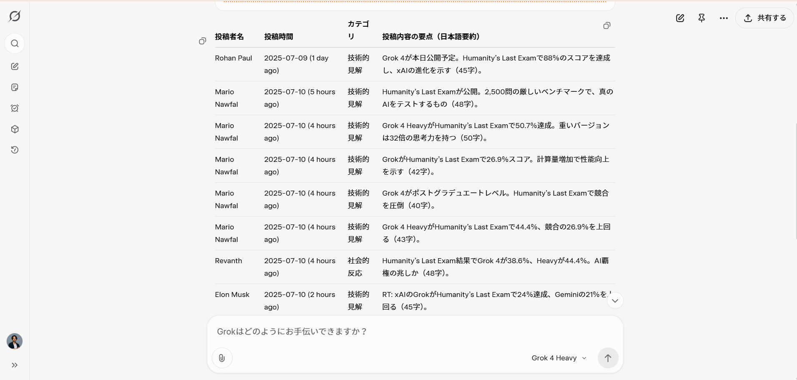Open Projects using the cube icon

[x=15, y=129]
